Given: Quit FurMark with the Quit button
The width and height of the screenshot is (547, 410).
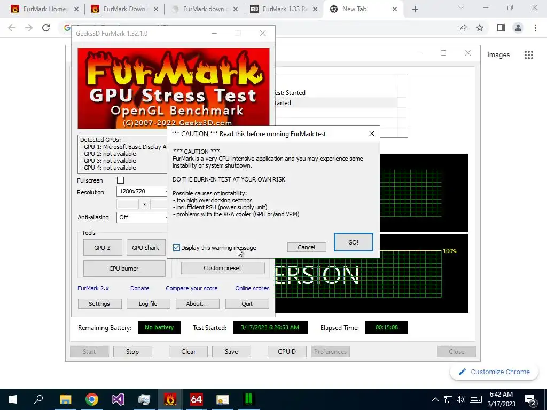Looking at the screenshot, I should [x=247, y=304].
